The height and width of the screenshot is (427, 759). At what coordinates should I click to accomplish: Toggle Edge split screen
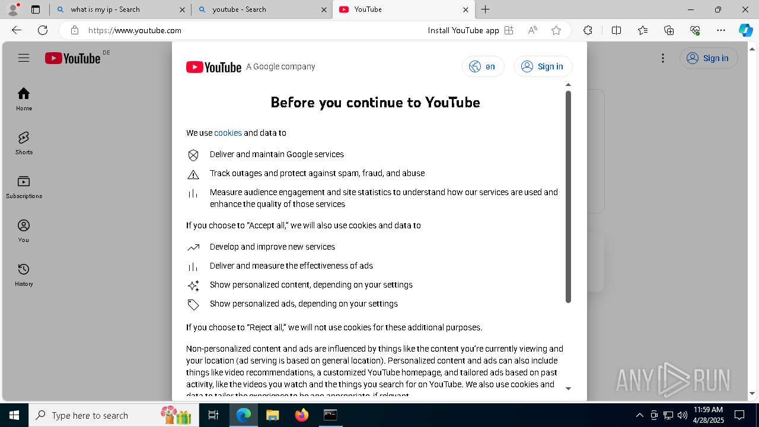(616, 30)
